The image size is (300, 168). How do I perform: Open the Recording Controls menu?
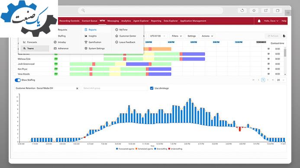69,21
